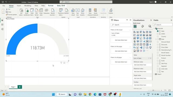
Task: Click Sign in
Action: 151,2
